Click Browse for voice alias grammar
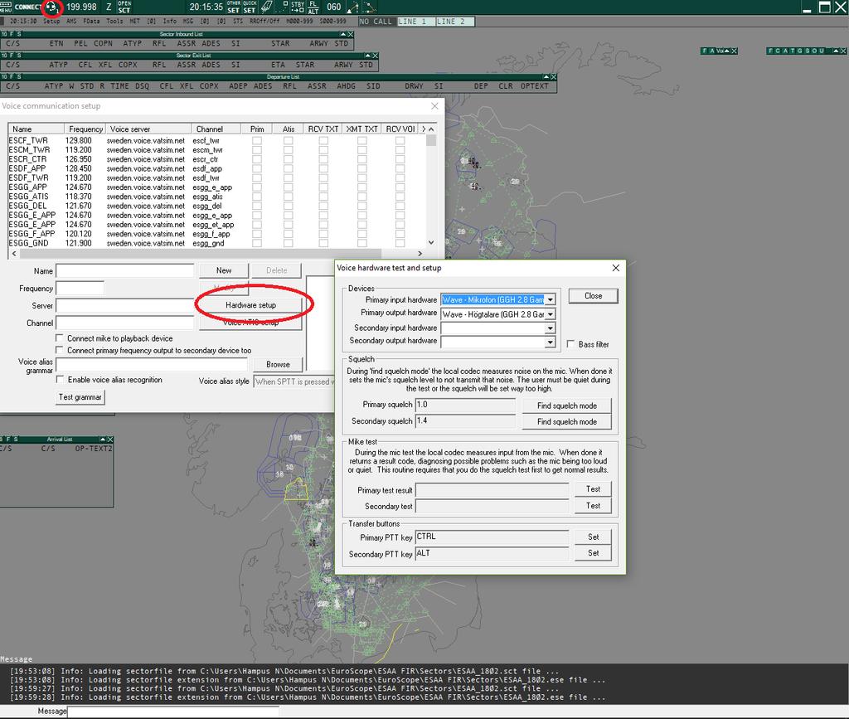Screen dimensions: 849x719 278,364
